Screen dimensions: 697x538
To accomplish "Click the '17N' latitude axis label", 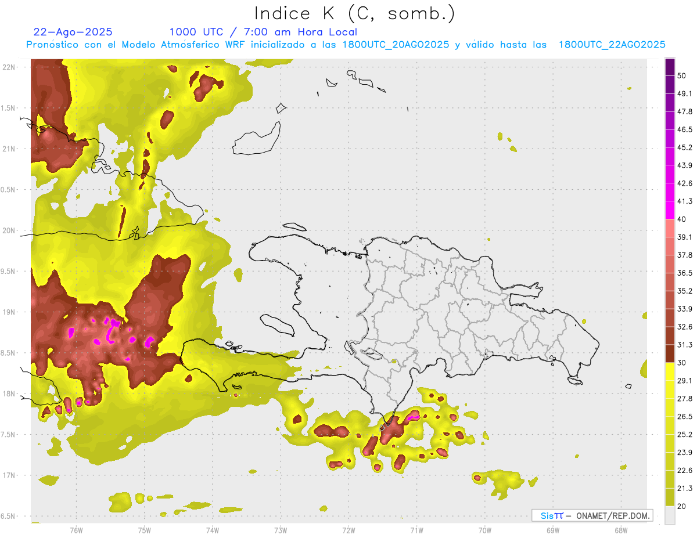I will (x=9, y=475).
